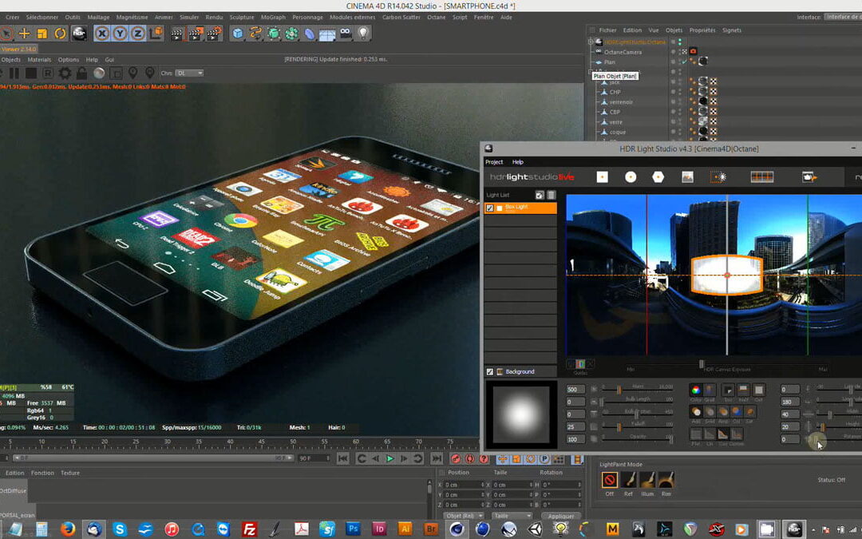
Task: Select the Move tool cross icon
Action: pyautogui.click(x=24, y=33)
